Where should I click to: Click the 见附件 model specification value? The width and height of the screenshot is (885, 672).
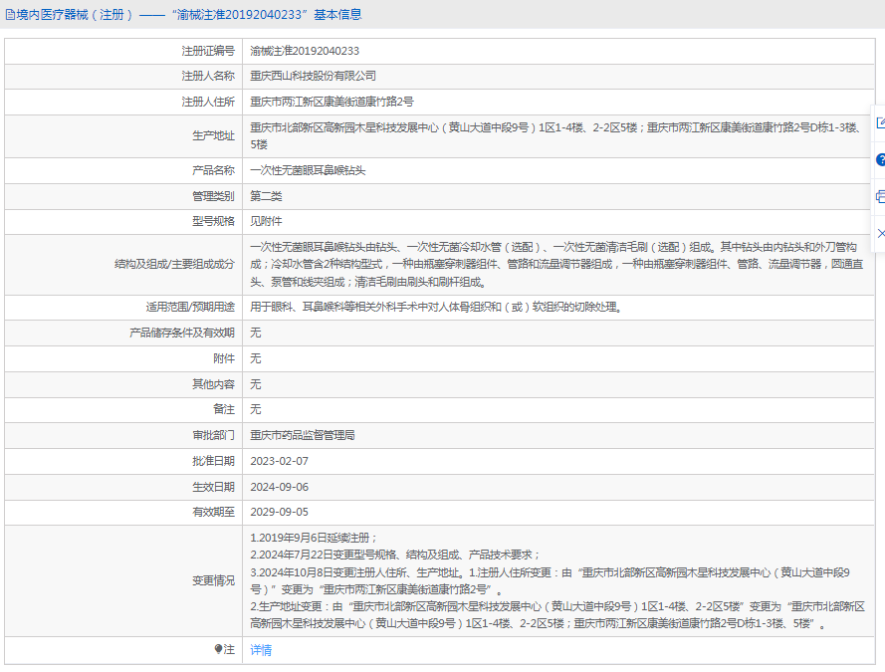pyautogui.click(x=266, y=221)
